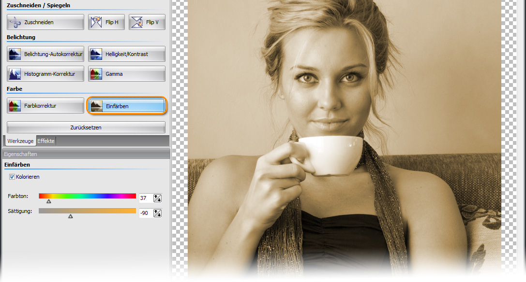Screen dimensions: 526x282
Task: Click the Helligkeit/Kontrast icon
Action: pos(96,54)
